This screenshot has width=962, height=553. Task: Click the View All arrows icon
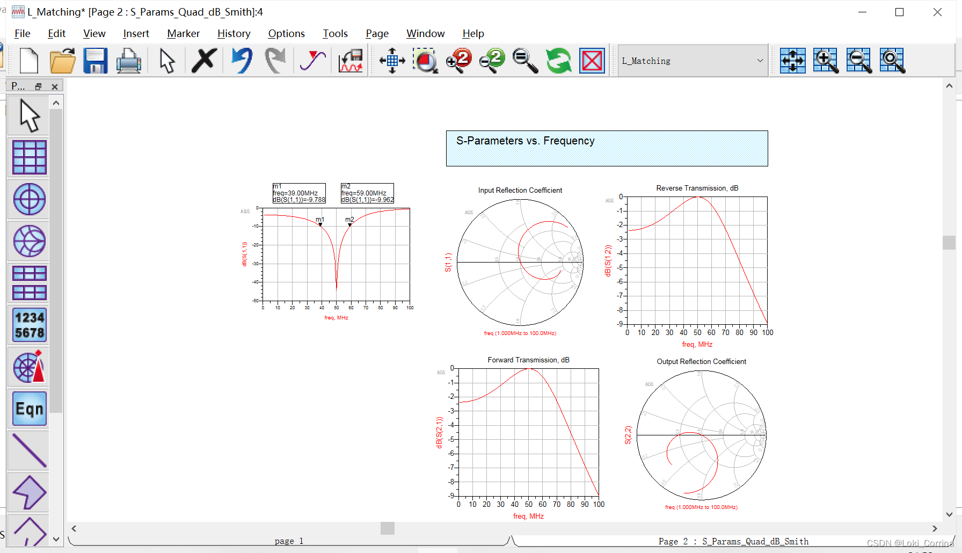pyautogui.click(x=392, y=61)
